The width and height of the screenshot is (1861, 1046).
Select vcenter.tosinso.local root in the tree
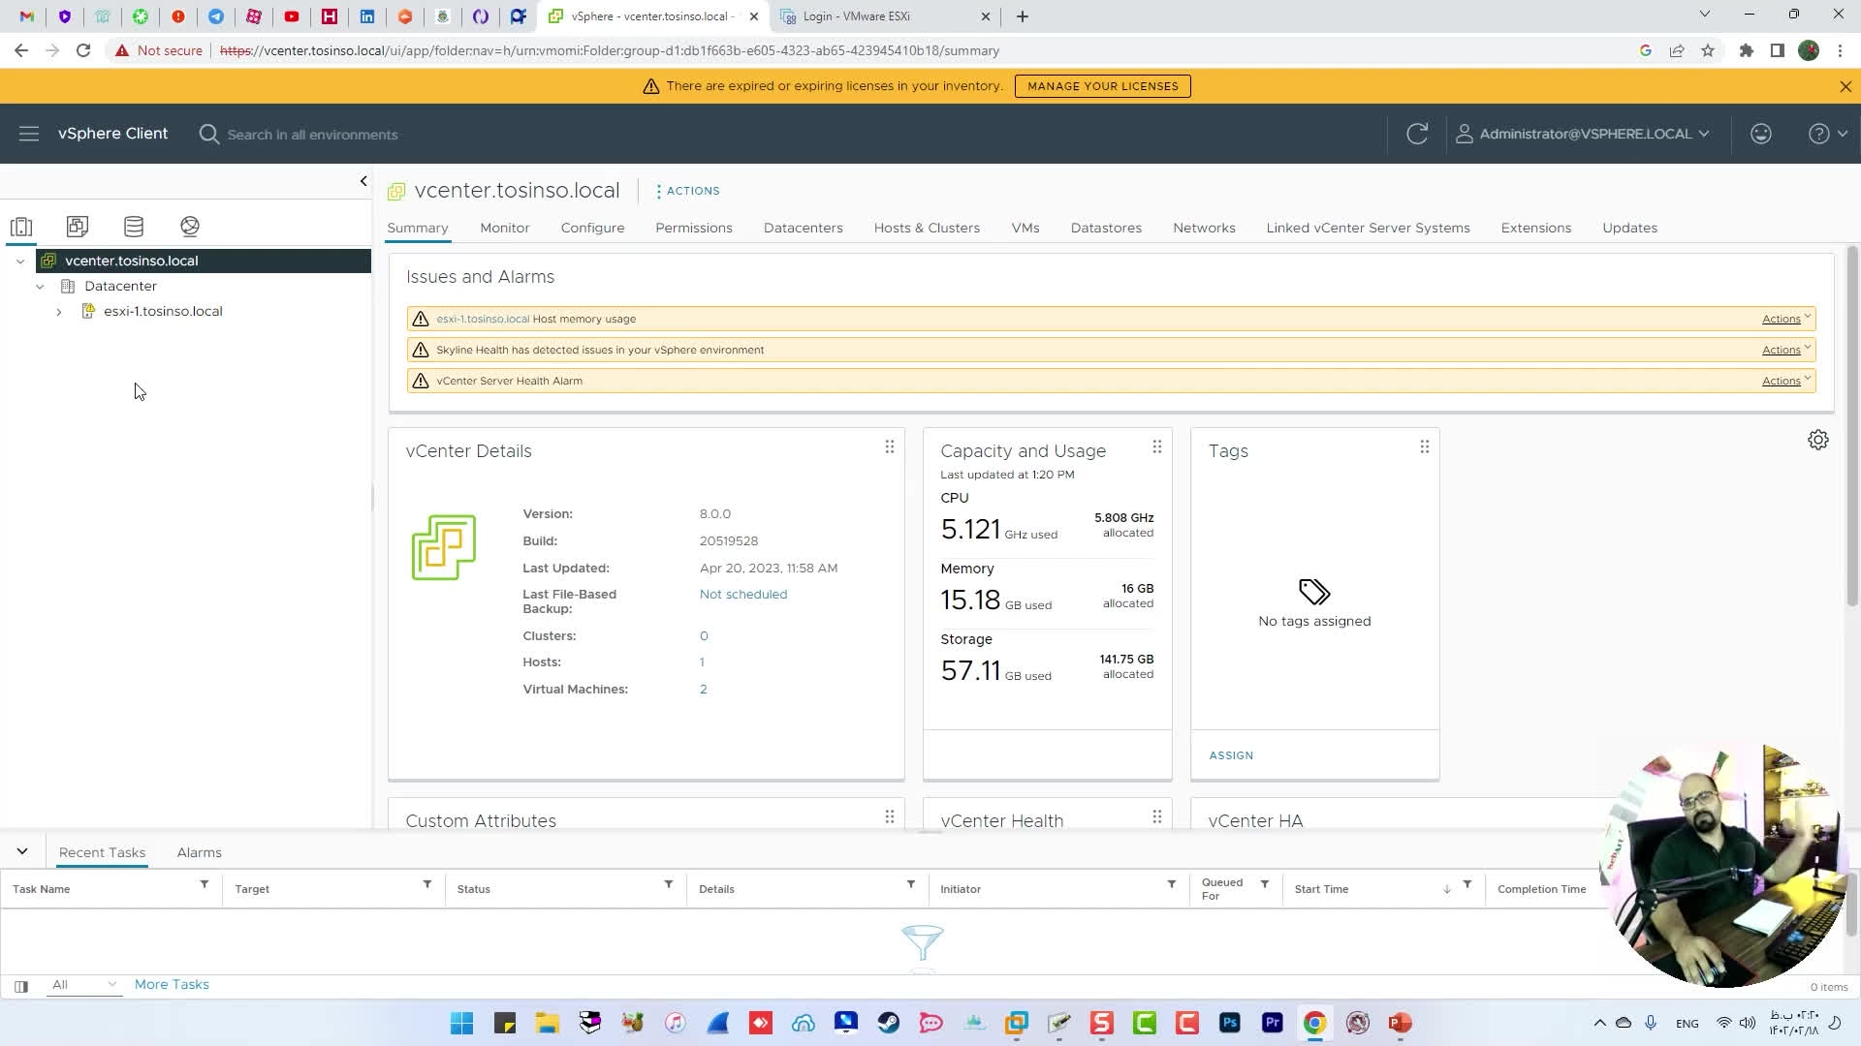tap(131, 261)
